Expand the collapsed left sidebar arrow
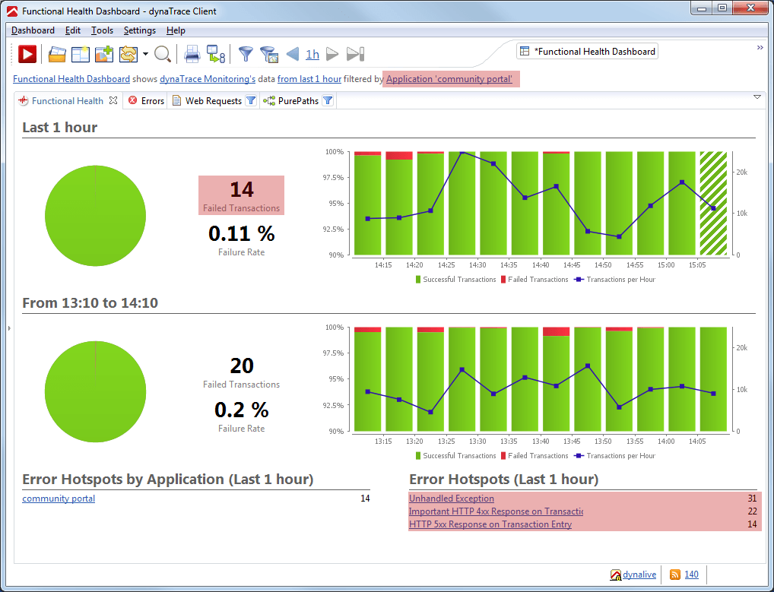The width and height of the screenshot is (774, 592). pyautogui.click(x=9, y=328)
